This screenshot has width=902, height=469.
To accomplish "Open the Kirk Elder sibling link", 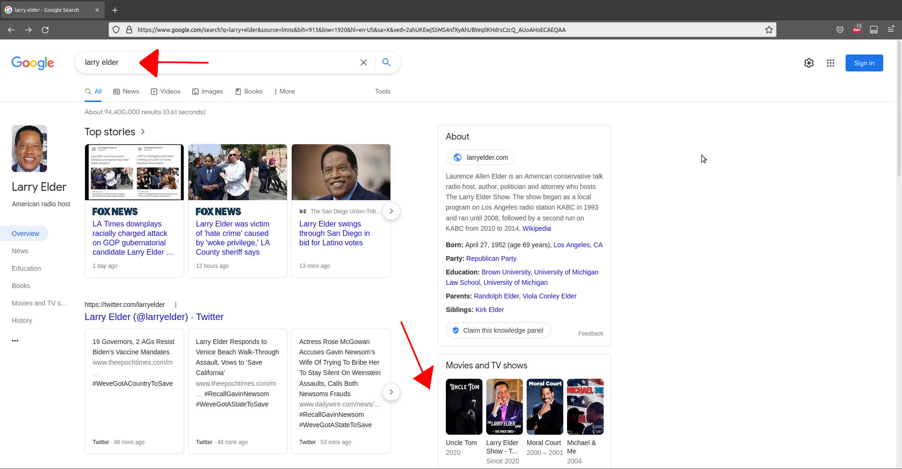I will (x=490, y=310).
